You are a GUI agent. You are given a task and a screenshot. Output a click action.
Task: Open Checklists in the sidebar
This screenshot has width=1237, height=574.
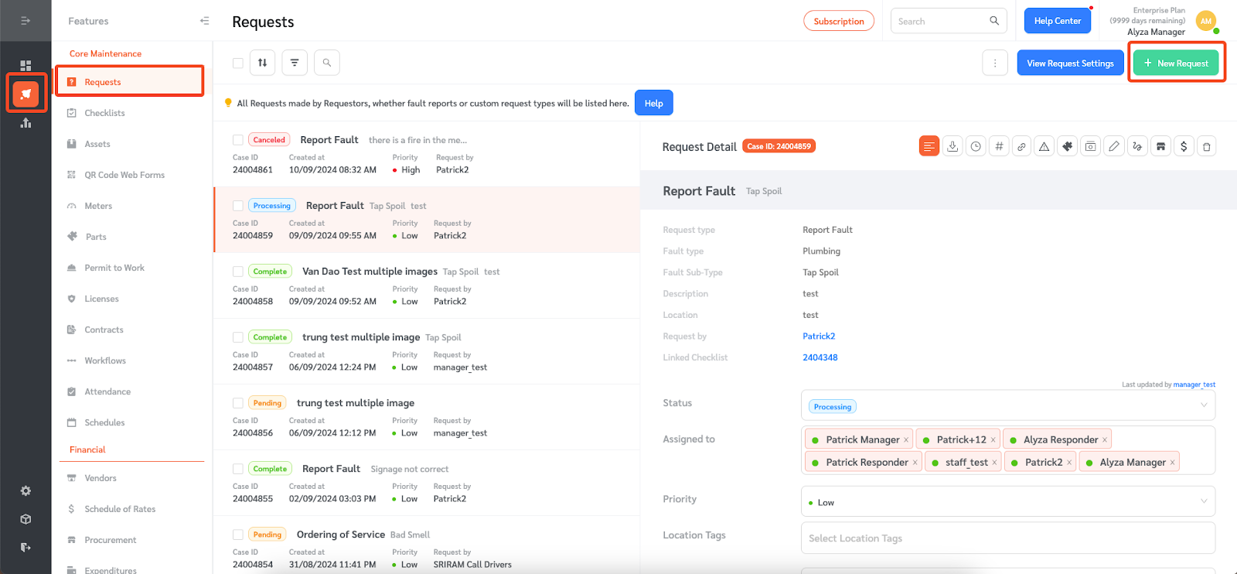(104, 113)
